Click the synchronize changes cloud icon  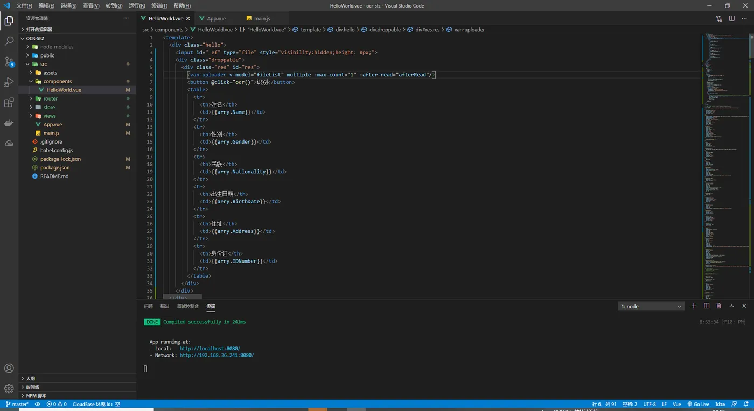[x=38, y=404]
